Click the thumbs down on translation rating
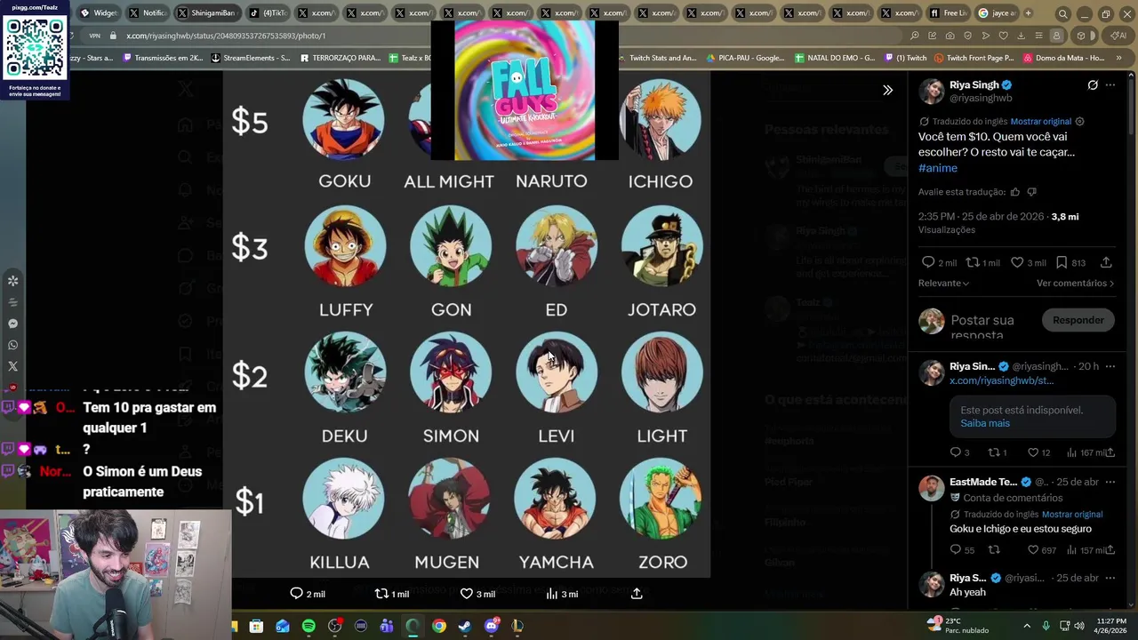This screenshot has width=1138, height=640. 1031,192
